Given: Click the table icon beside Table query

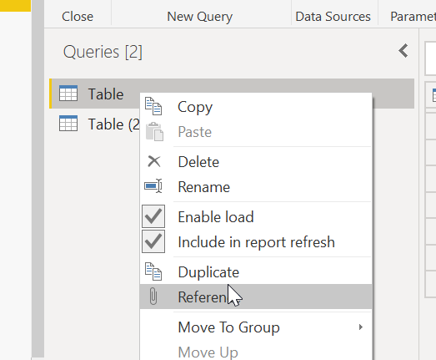Looking at the screenshot, I should coord(68,94).
